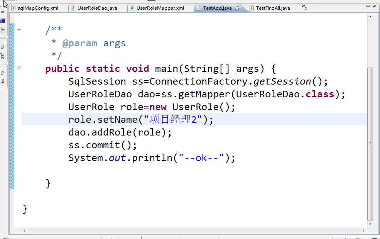Click the Java file icon on TestAdd.java tab
Viewport: 380px width, 239px height.
(199, 8)
